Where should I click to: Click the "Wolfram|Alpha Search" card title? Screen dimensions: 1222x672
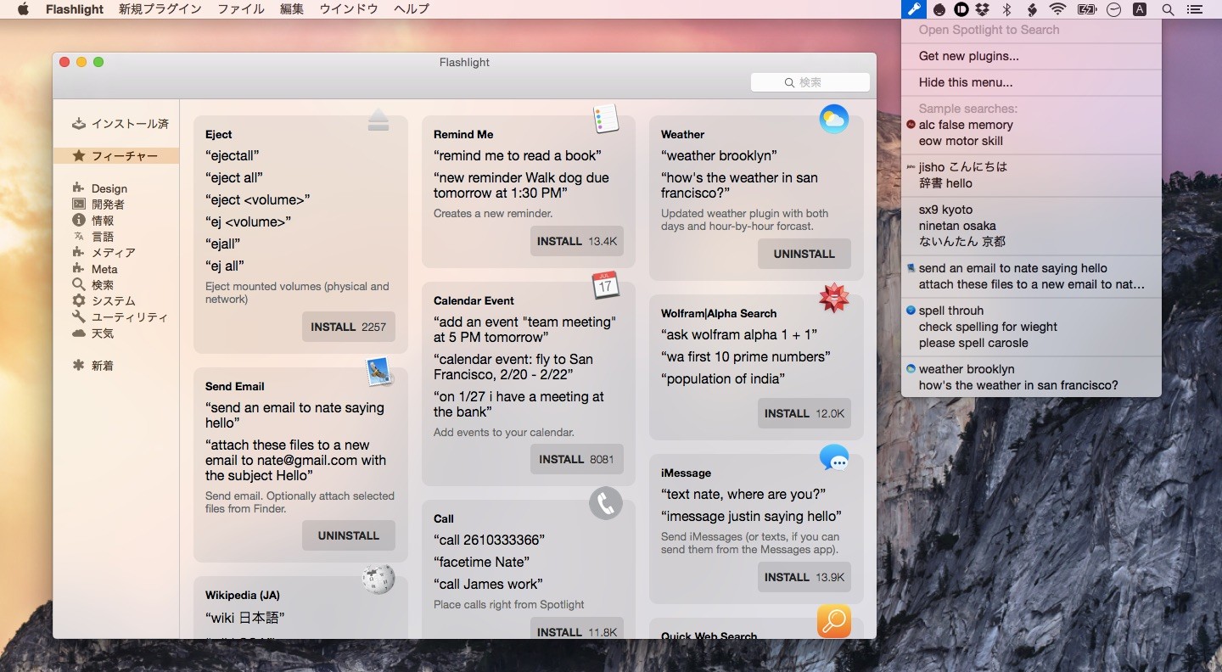[719, 313]
